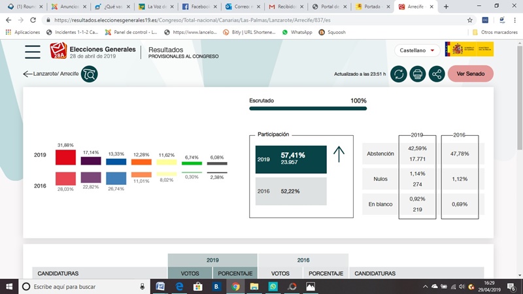Click the red 31,88% party bar for 2019

[x=65, y=157]
